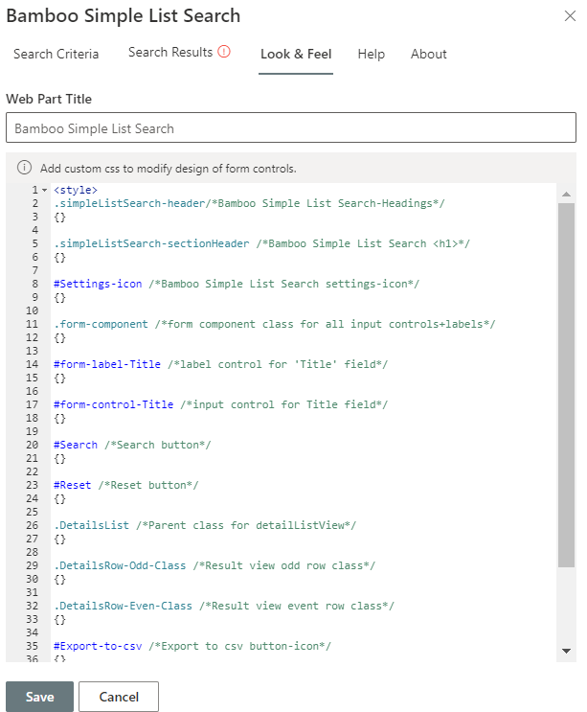Select the Look & Feel tab
The image size is (587, 712).
[x=296, y=54]
